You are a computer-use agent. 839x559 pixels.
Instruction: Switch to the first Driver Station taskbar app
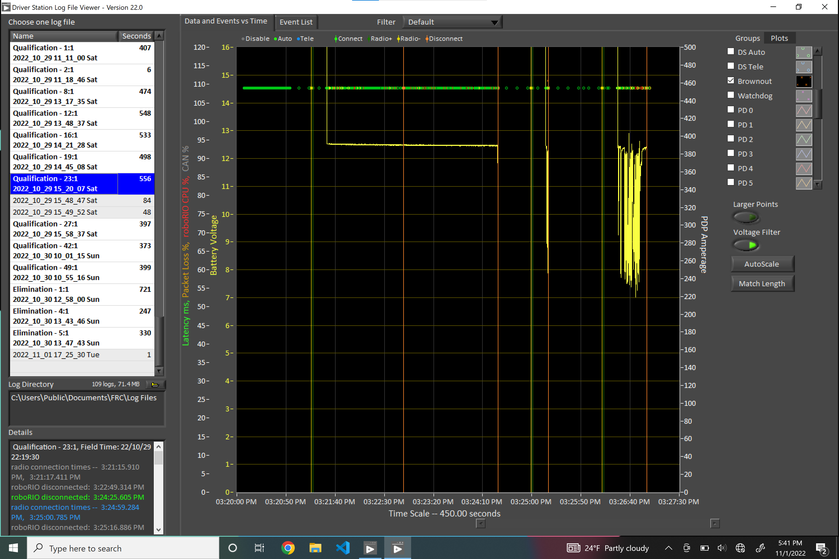click(x=370, y=548)
